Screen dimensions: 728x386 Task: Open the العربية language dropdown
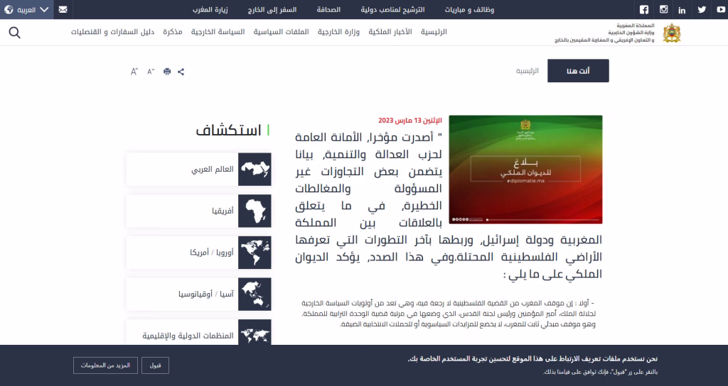[26, 10]
